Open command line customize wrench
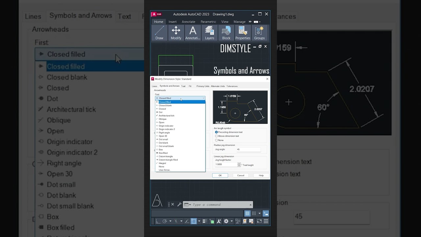Viewport: 421px width, 237px height. (x=179, y=204)
